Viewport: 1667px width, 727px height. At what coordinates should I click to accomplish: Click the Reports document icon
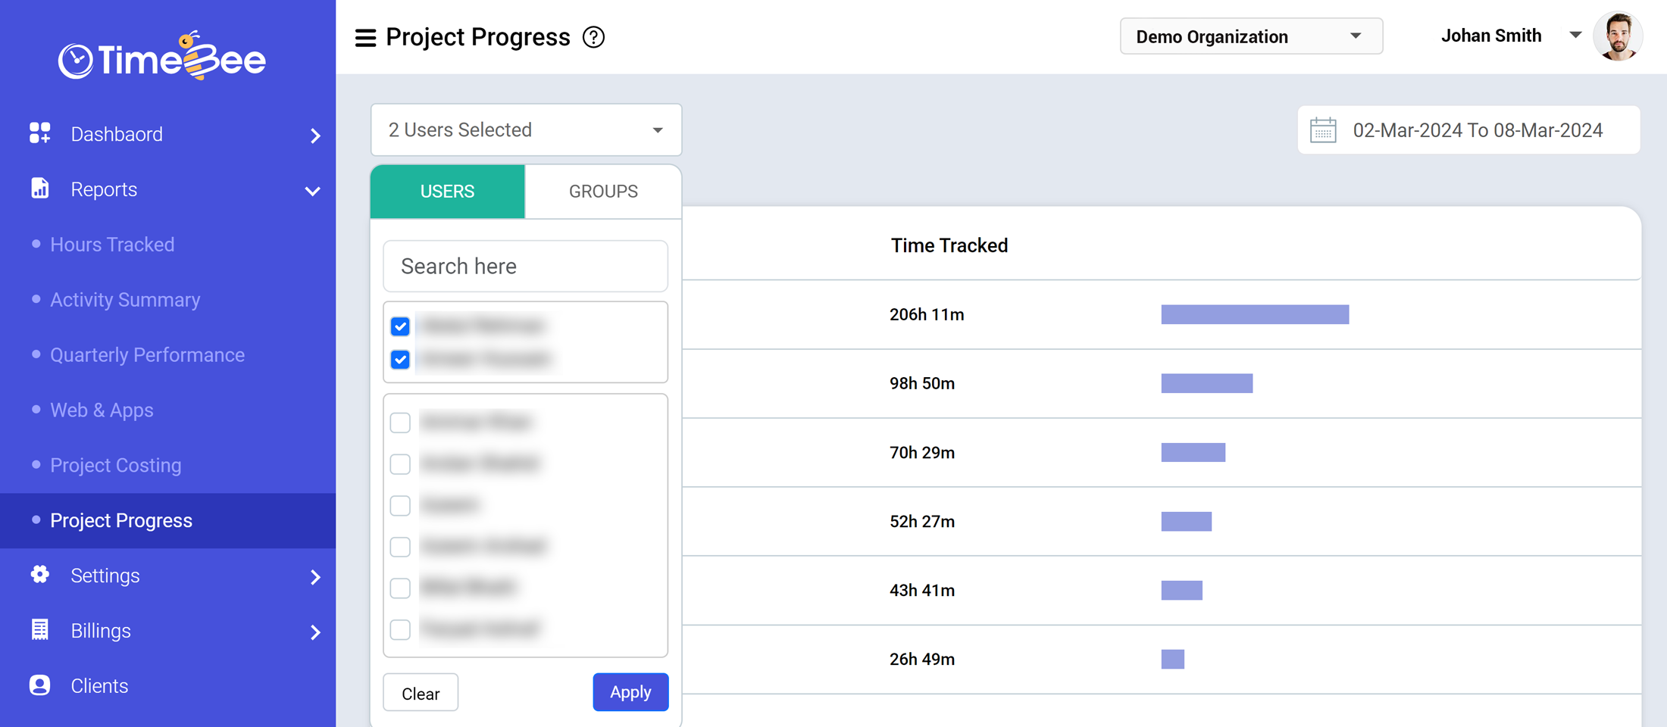39,189
